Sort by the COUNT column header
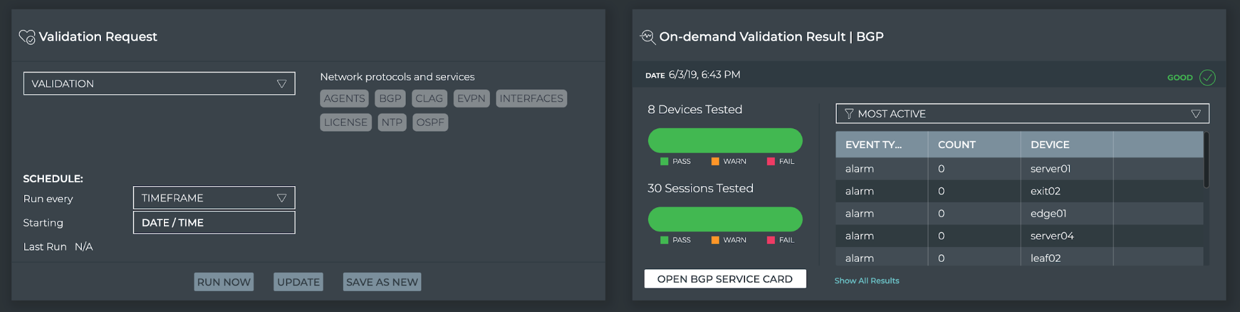1240x312 pixels. [957, 145]
